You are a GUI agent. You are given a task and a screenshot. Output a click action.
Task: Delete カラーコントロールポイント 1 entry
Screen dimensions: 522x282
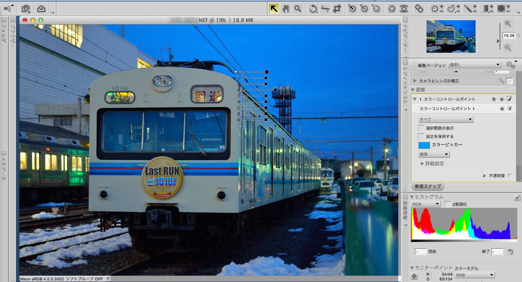click(502, 109)
